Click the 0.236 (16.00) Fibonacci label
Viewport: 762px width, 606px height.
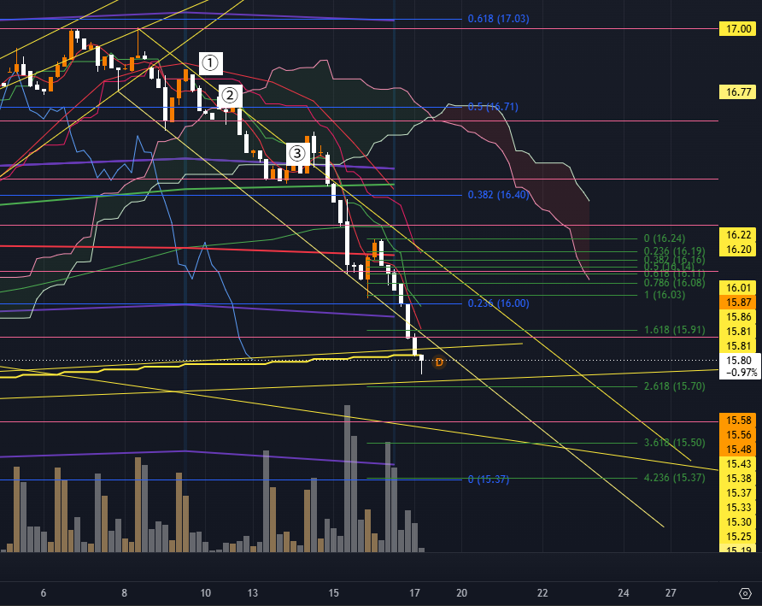pyautogui.click(x=498, y=303)
